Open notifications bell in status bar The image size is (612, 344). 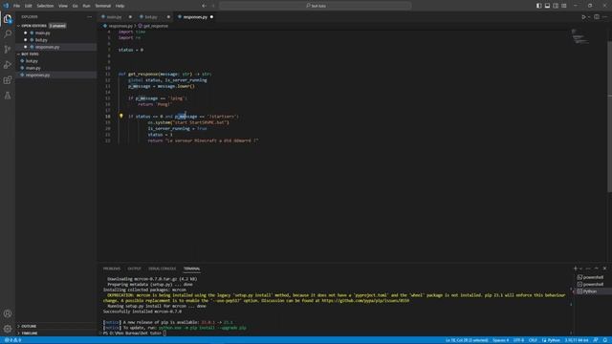605,340
